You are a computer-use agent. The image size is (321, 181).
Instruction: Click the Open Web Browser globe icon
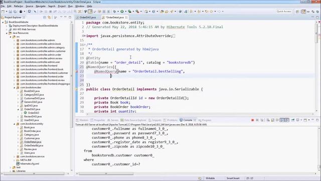180,12
